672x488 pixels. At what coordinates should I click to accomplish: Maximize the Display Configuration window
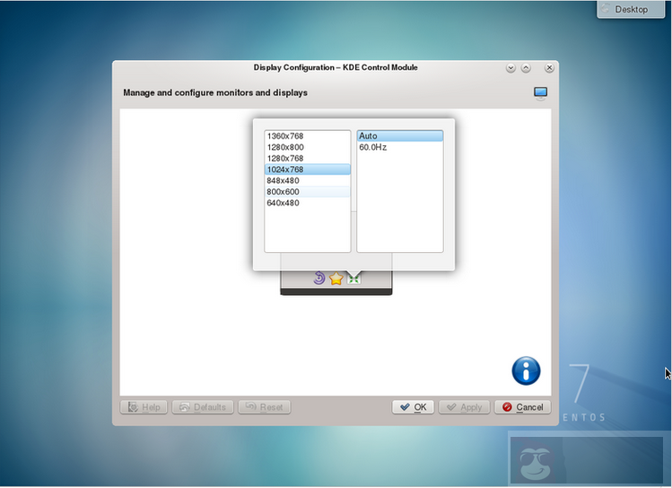click(x=526, y=67)
